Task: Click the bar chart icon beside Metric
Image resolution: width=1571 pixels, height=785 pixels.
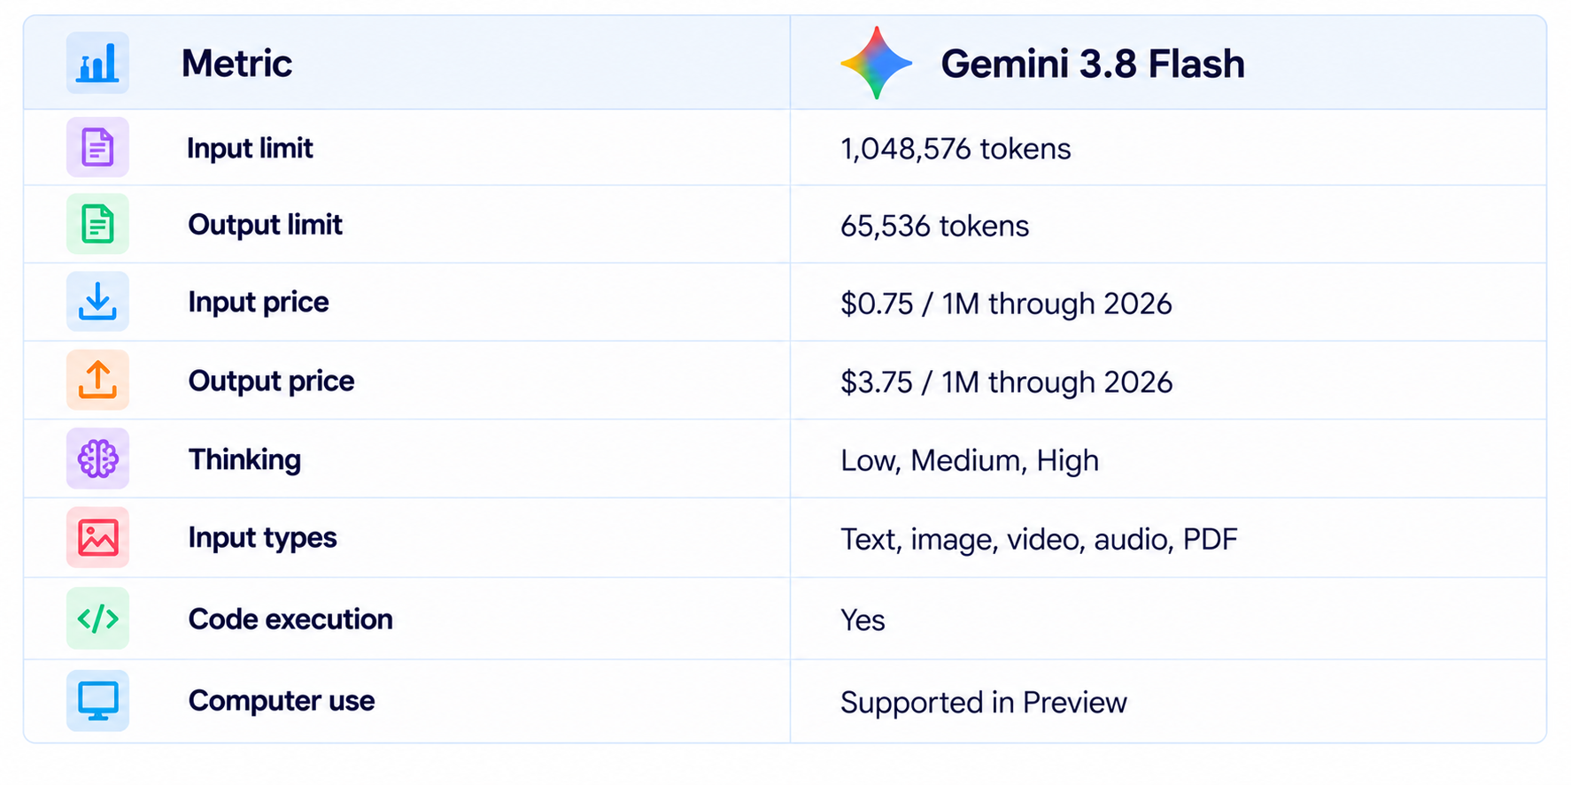Action: click(97, 63)
